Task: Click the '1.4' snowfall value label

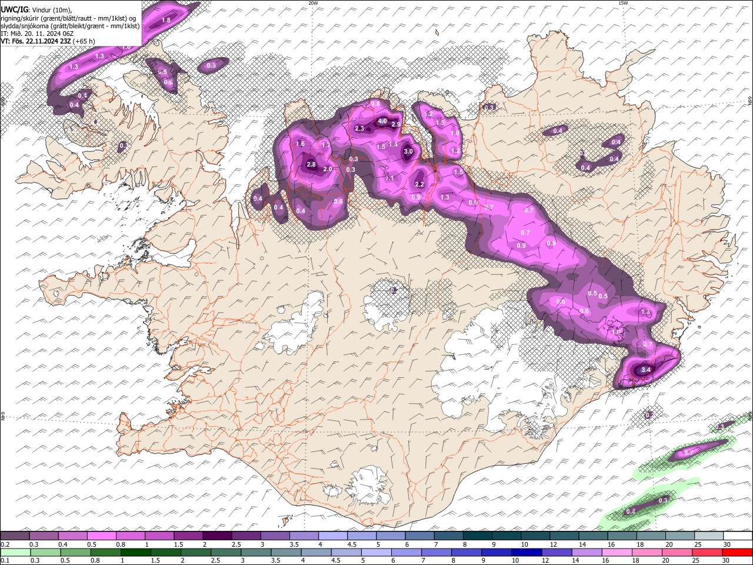Action: 394,144
